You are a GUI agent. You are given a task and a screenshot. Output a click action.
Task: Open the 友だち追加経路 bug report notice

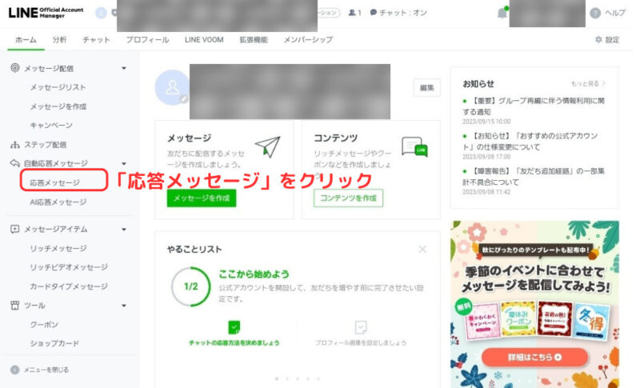point(534,177)
